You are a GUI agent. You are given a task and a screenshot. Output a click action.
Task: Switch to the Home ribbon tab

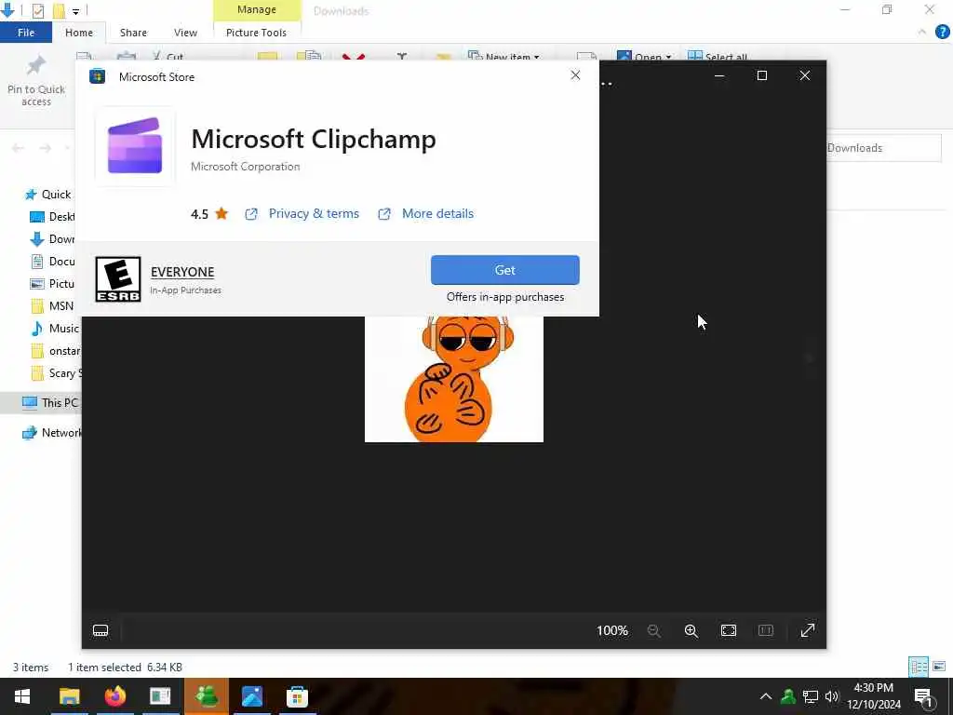tap(79, 33)
